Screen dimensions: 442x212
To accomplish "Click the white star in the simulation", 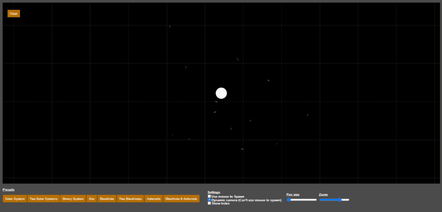I will 222,93.
